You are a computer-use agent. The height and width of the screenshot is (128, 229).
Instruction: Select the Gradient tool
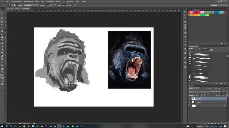coord(2,47)
